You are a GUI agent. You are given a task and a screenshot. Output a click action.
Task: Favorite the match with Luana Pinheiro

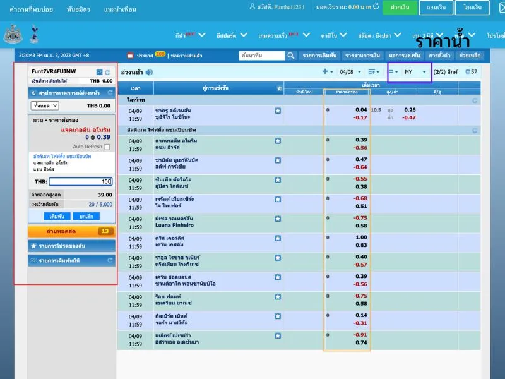(x=278, y=219)
